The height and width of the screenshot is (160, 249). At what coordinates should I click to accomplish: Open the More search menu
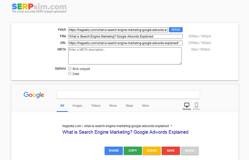[145, 106]
